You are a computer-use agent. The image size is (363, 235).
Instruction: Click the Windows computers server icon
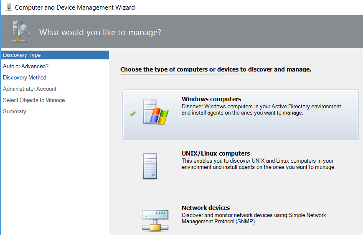(155, 112)
